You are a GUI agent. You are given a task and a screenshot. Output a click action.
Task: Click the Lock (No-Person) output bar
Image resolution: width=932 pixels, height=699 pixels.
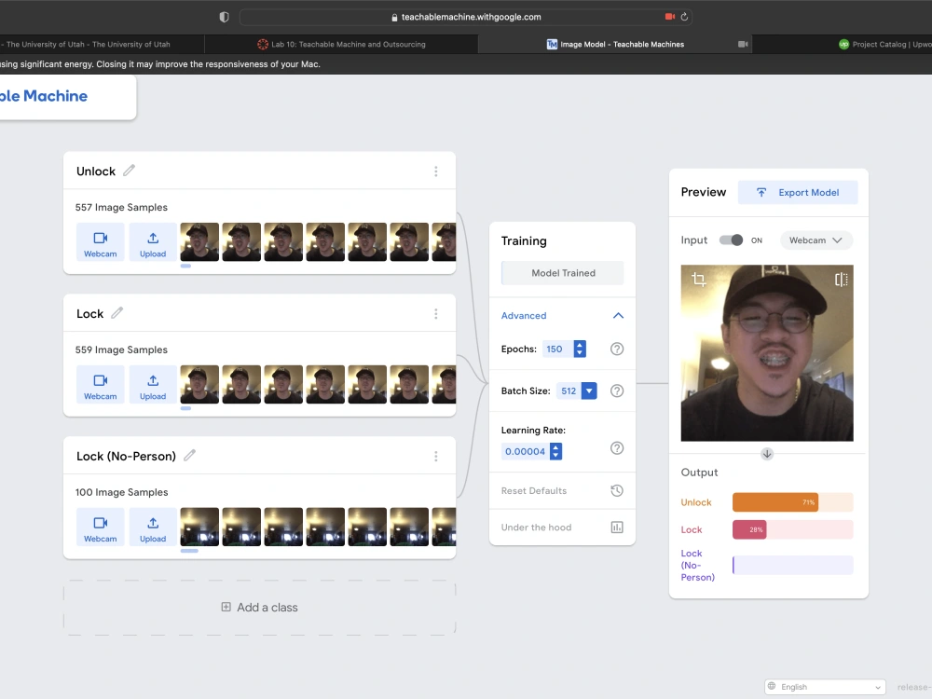(793, 565)
